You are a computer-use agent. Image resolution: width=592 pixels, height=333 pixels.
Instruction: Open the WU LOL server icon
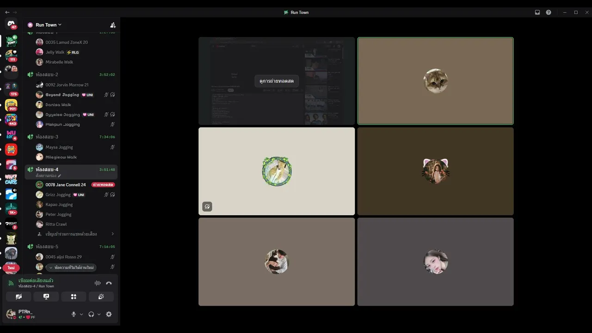point(11,135)
